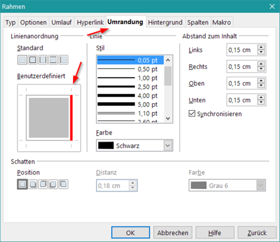Uncheck the Synchronisieren checkbox

192,113
